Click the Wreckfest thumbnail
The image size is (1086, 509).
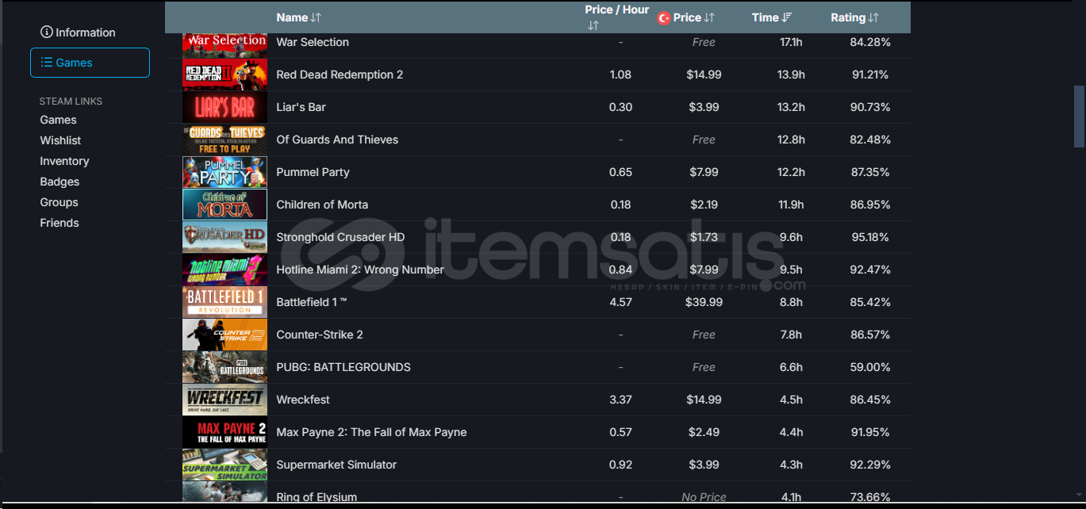pyautogui.click(x=224, y=400)
